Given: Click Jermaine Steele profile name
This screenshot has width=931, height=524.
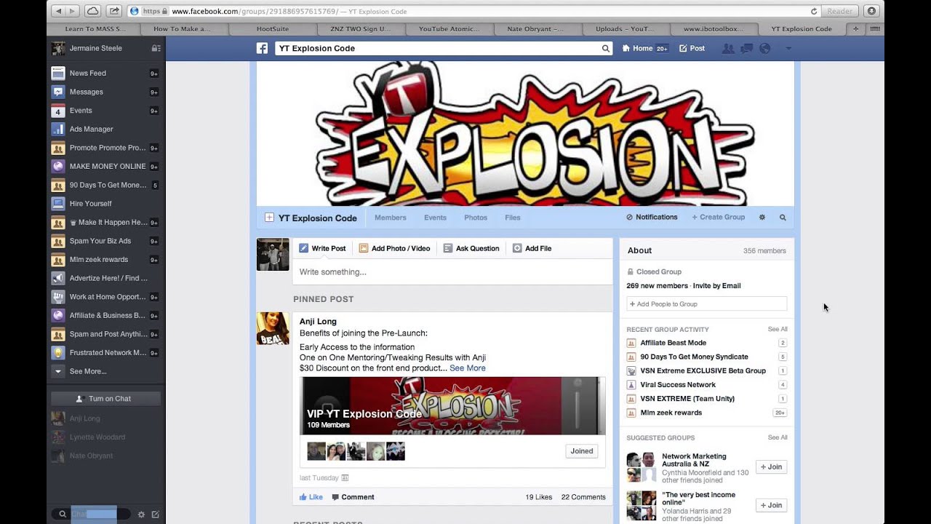Looking at the screenshot, I should pyautogui.click(x=95, y=48).
